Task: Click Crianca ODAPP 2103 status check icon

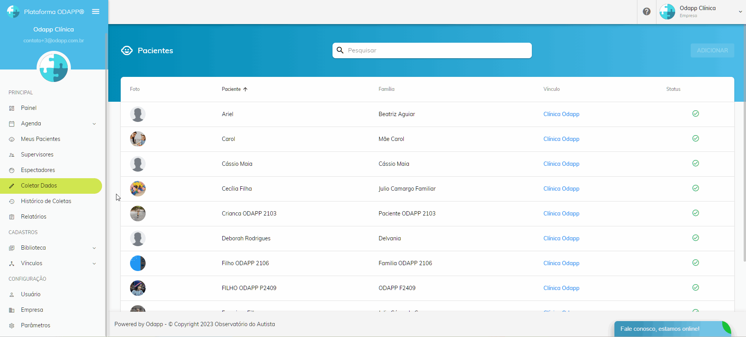Action: coord(696,213)
